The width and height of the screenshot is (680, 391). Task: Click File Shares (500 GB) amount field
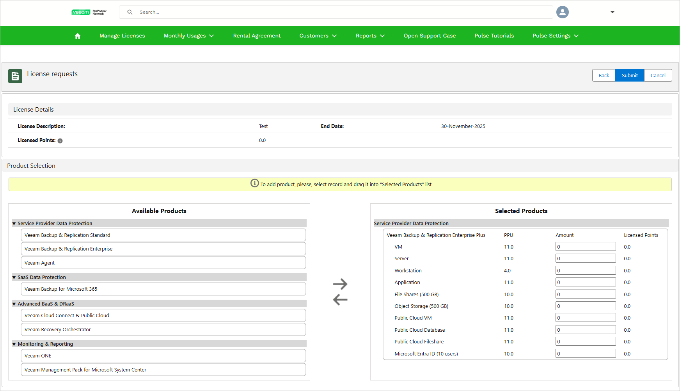point(586,294)
